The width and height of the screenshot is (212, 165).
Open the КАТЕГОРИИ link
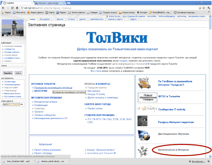(x=41, y=91)
